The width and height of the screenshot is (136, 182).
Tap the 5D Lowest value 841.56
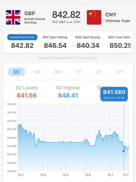(27, 96)
